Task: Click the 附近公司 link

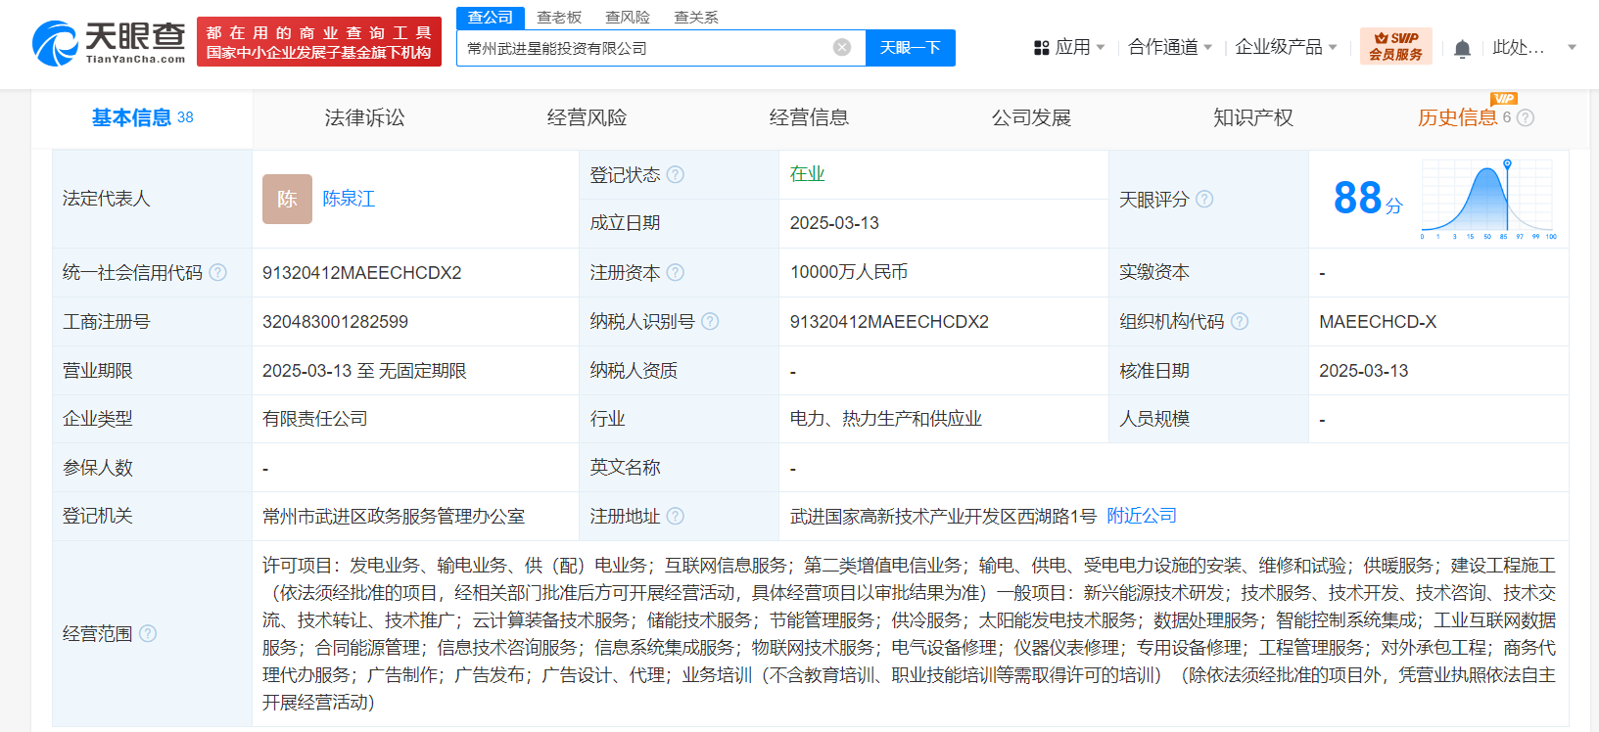Action: pyautogui.click(x=1141, y=516)
